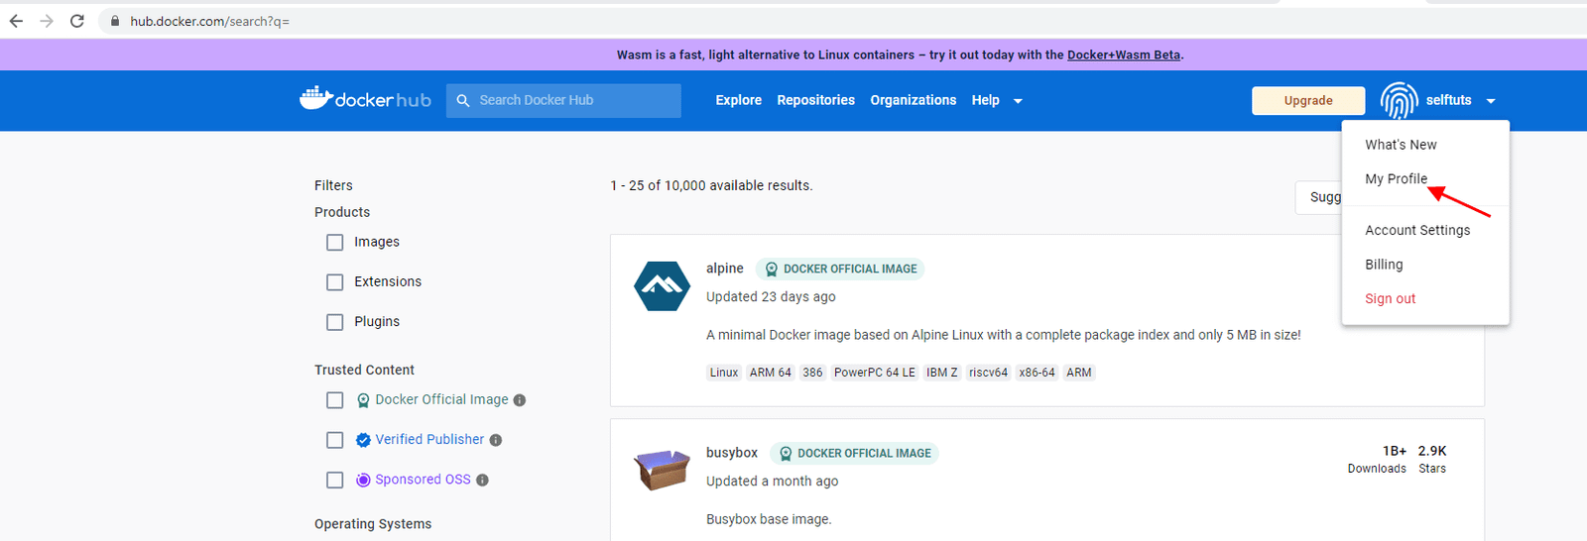The width and height of the screenshot is (1587, 541).
Task: Check the Images filter checkbox
Action: pyautogui.click(x=335, y=242)
